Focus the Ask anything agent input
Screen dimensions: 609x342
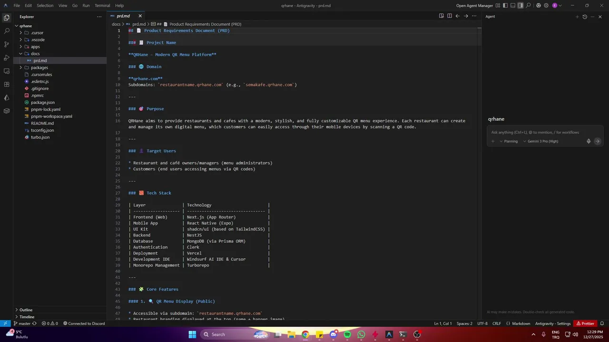545,132
